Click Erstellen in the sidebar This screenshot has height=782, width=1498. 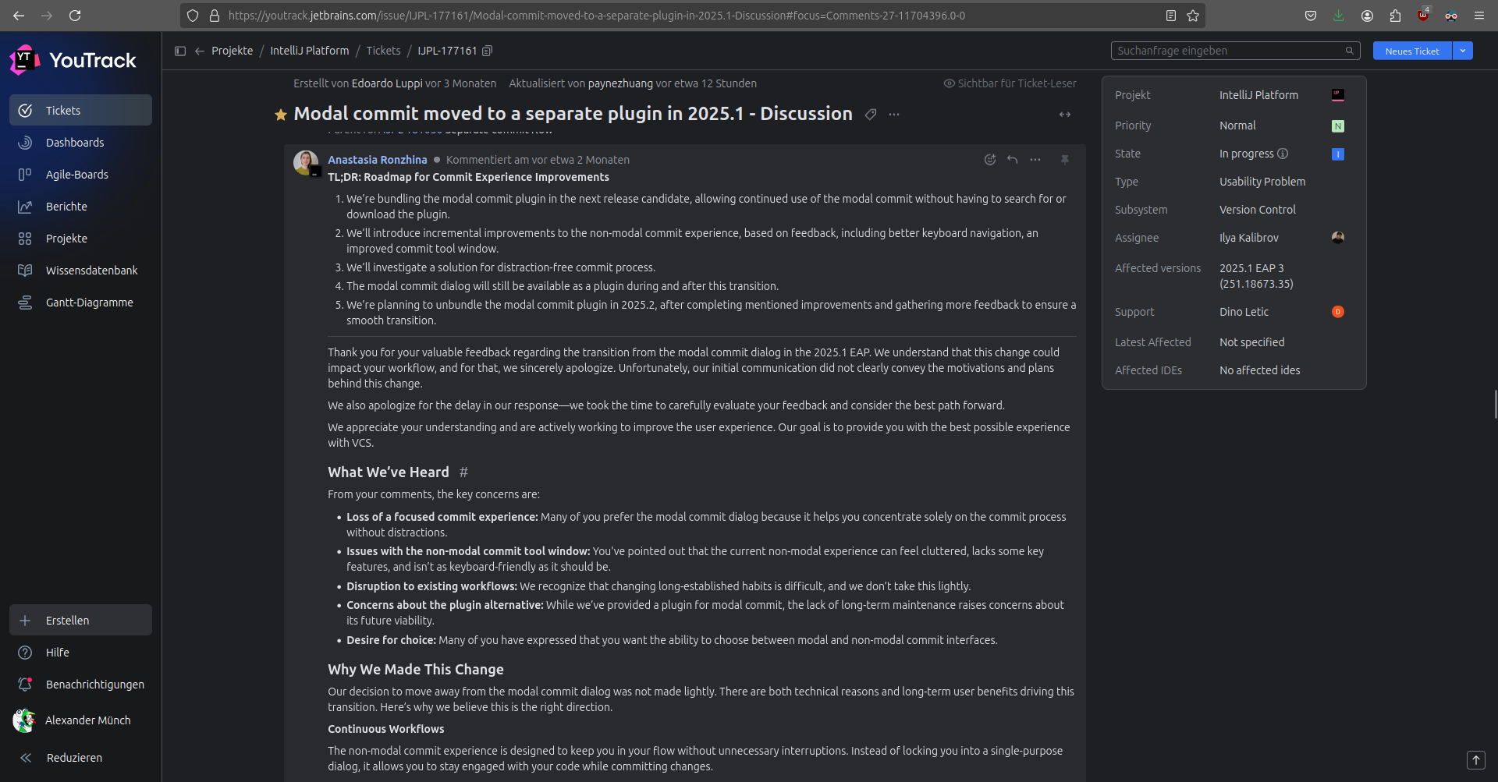80,620
